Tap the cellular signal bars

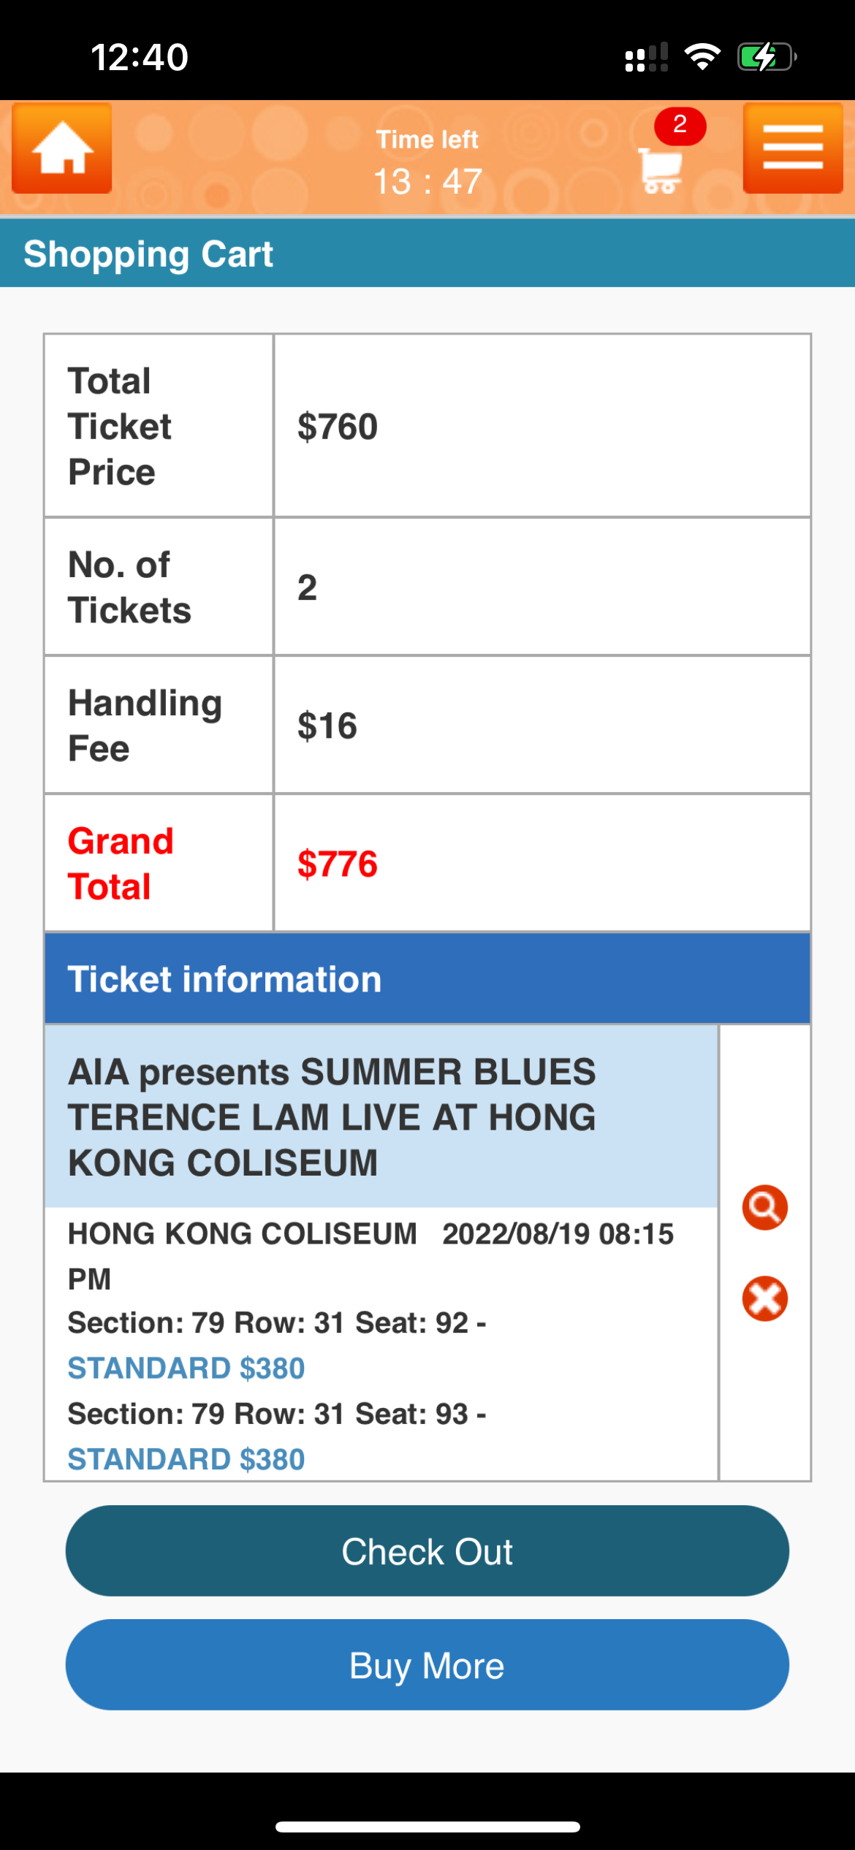pyautogui.click(x=647, y=57)
